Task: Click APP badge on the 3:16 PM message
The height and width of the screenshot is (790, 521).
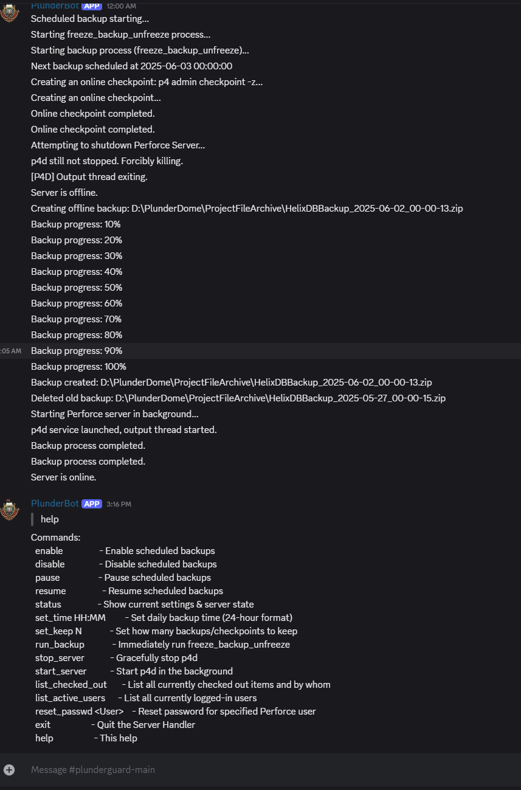Action: pos(92,504)
